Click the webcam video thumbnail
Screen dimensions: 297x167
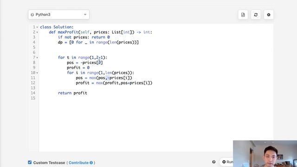(265, 154)
